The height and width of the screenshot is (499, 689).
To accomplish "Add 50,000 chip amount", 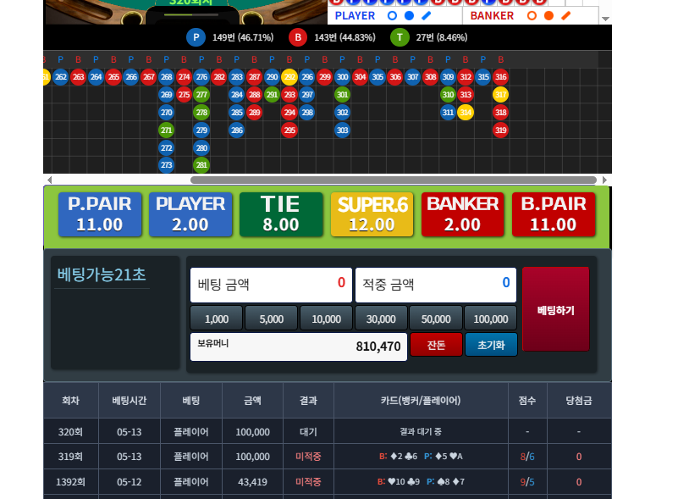I will point(436,319).
